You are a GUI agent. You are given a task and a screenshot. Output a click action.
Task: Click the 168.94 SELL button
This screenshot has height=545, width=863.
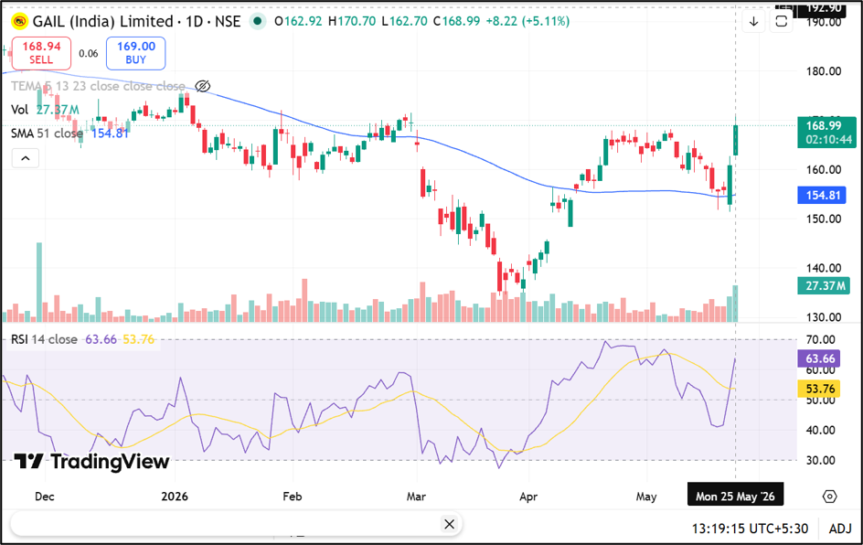tap(41, 53)
